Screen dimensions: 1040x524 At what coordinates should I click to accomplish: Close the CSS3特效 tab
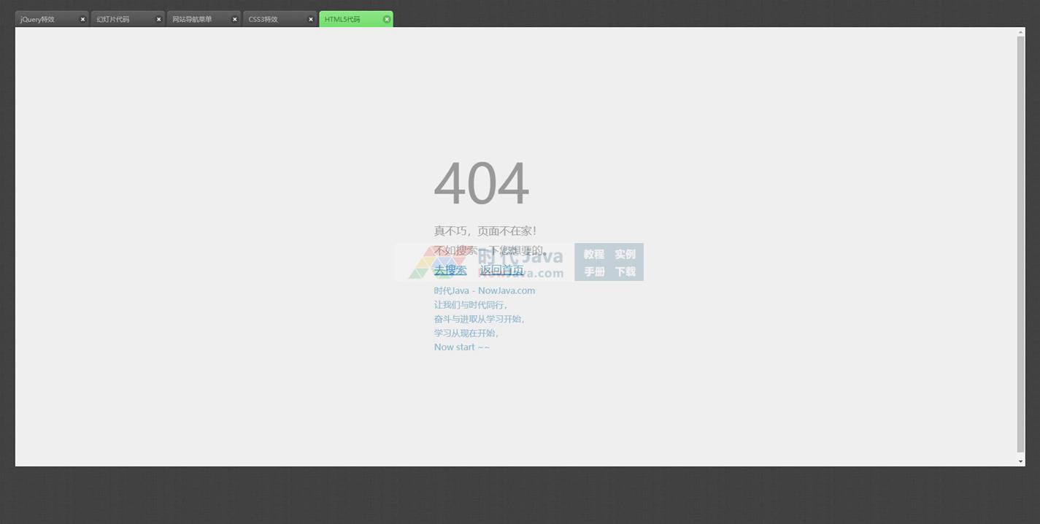pyautogui.click(x=310, y=20)
